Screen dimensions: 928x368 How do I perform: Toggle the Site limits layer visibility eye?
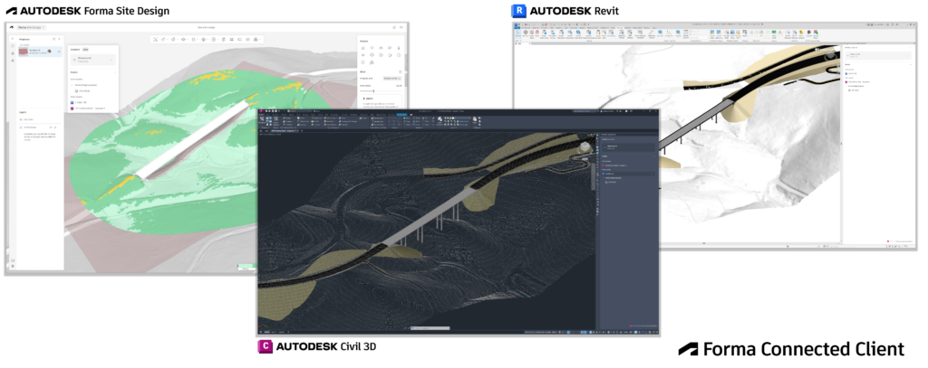point(21,119)
